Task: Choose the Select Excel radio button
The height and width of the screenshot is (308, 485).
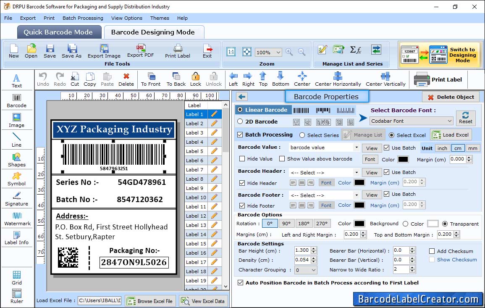Action: click(392, 135)
